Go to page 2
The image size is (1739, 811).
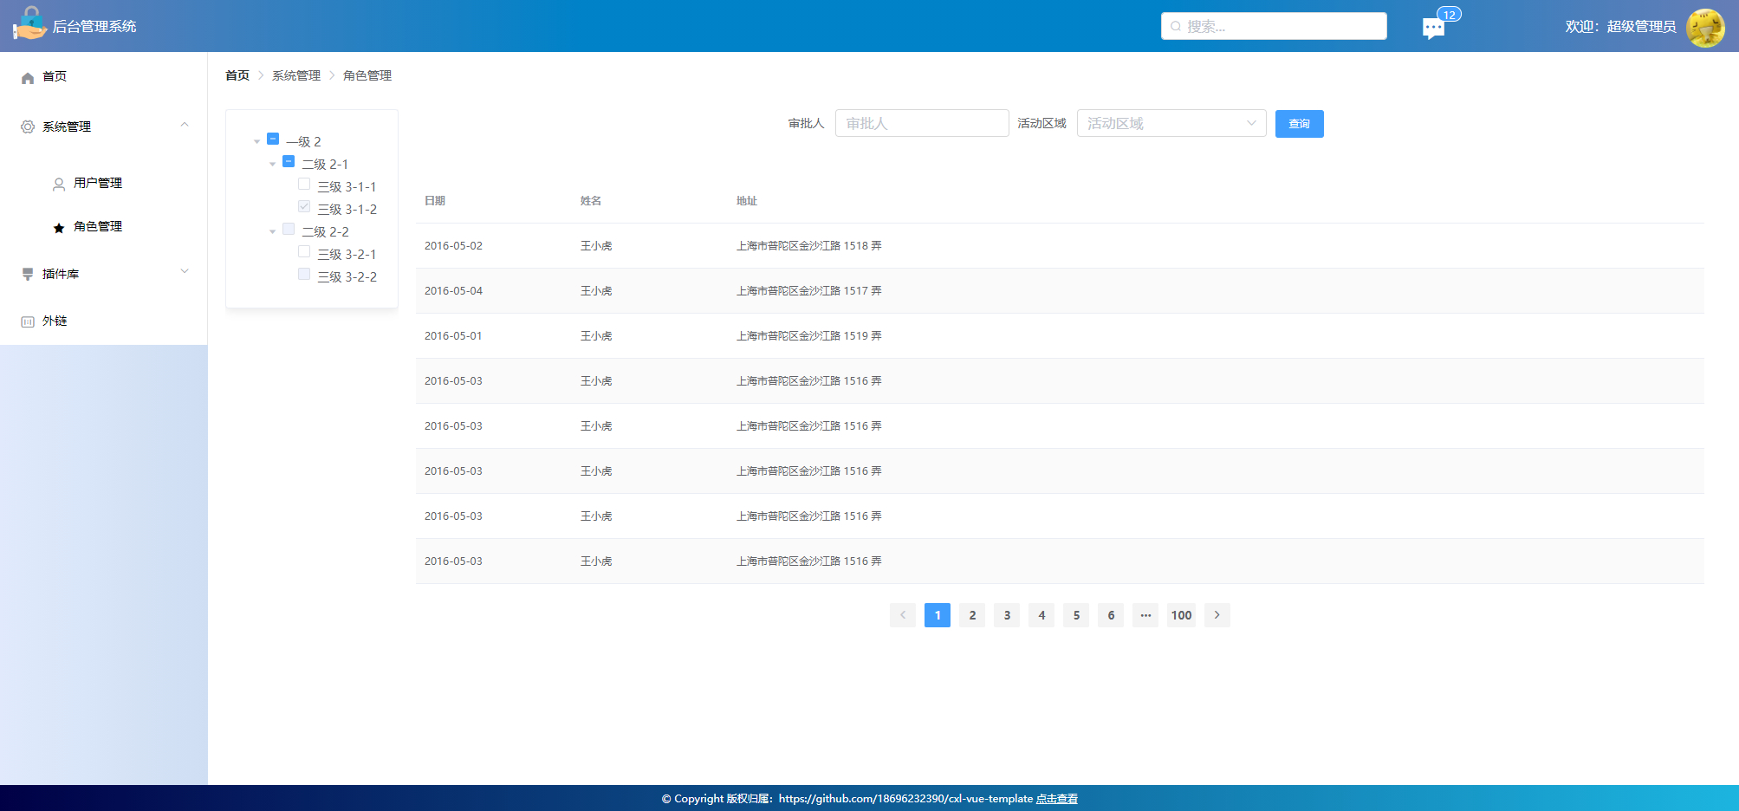tap(972, 615)
